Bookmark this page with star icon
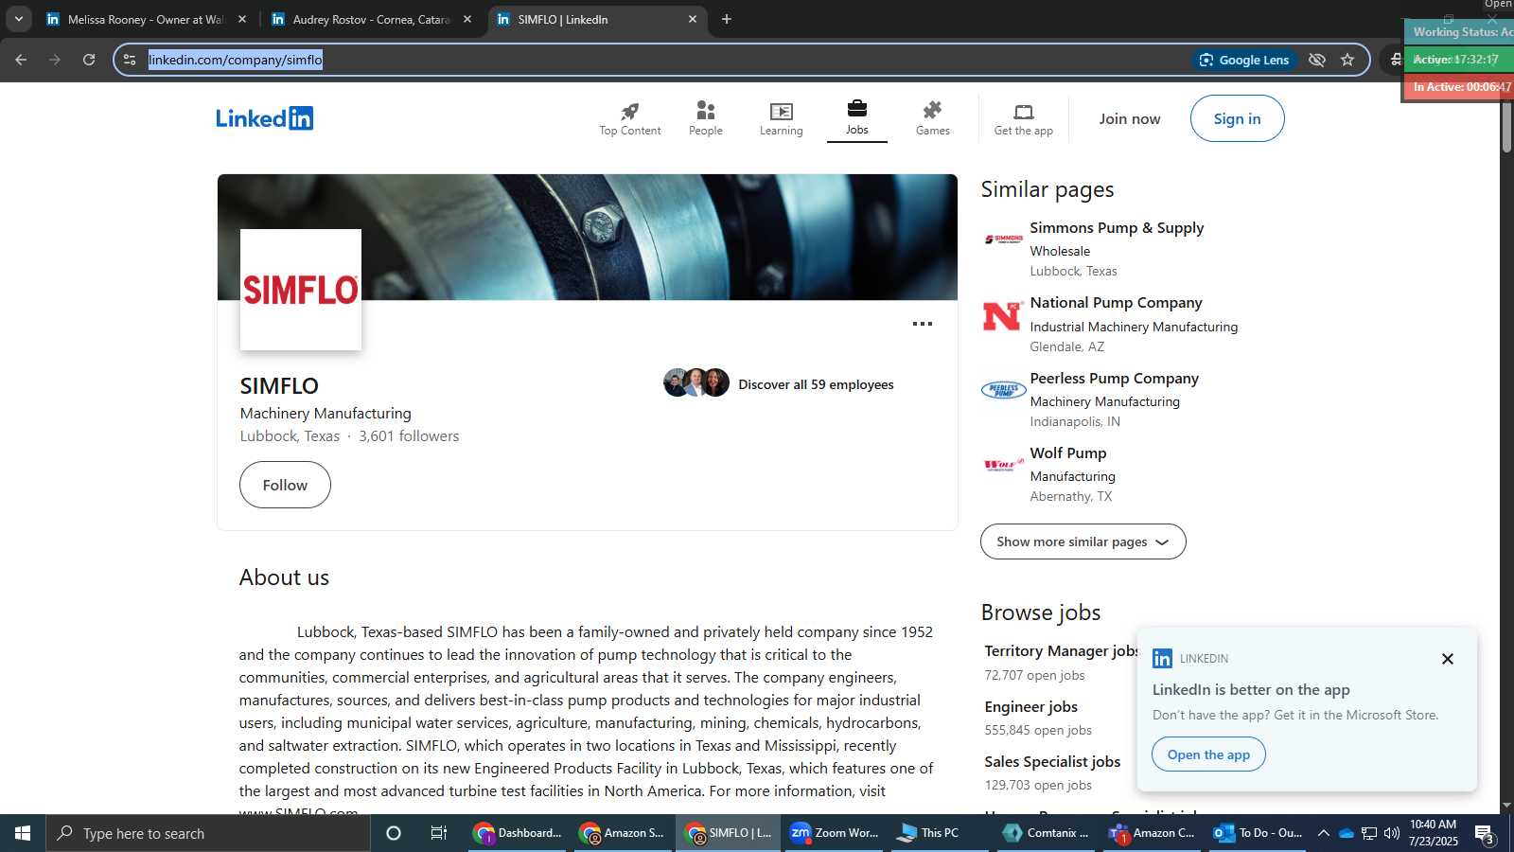This screenshot has height=852, width=1514. point(1347,60)
